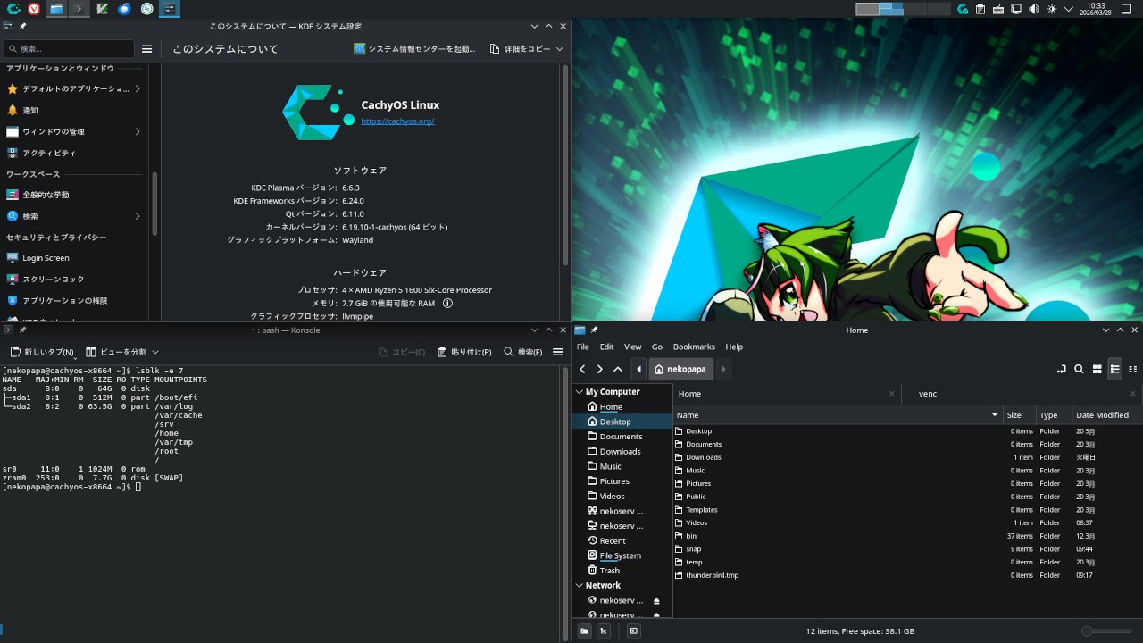The image size is (1143, 643).
Task: Open Notifications settings (通知)
Action: [x=74, y=111]
